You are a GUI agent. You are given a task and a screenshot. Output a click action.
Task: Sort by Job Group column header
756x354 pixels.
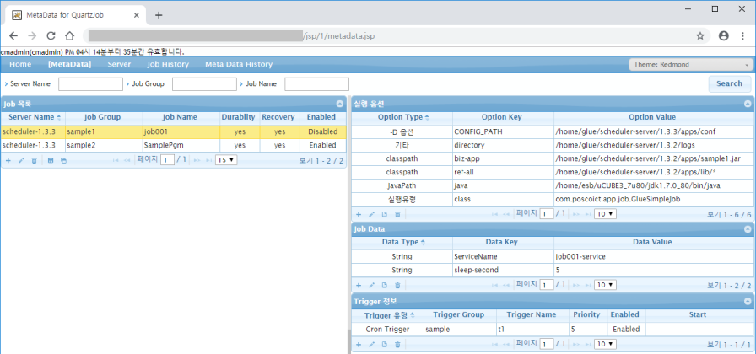[103, 117]
